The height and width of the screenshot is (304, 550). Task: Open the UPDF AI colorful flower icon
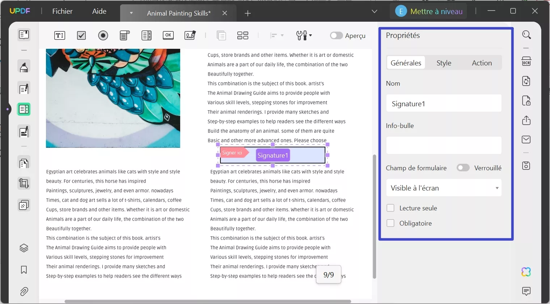point(526,272)
